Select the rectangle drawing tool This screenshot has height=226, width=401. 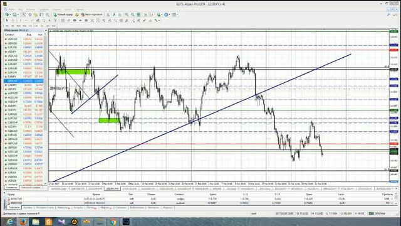[x=86, y=20]
